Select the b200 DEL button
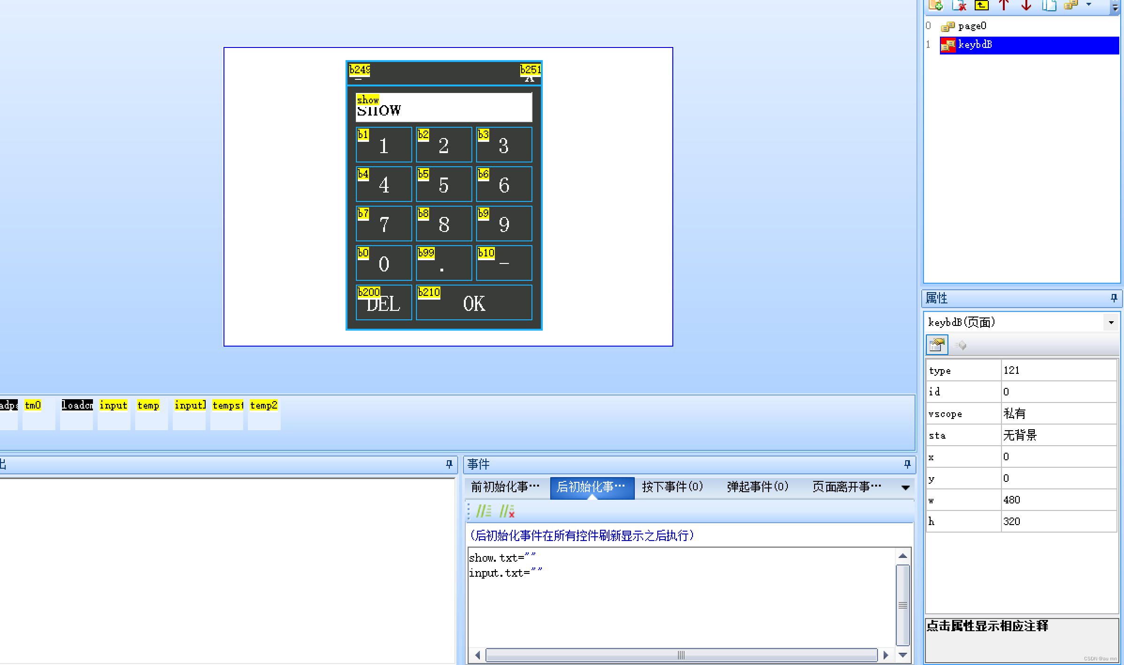The image size is (1124, 665). point(384,302)
